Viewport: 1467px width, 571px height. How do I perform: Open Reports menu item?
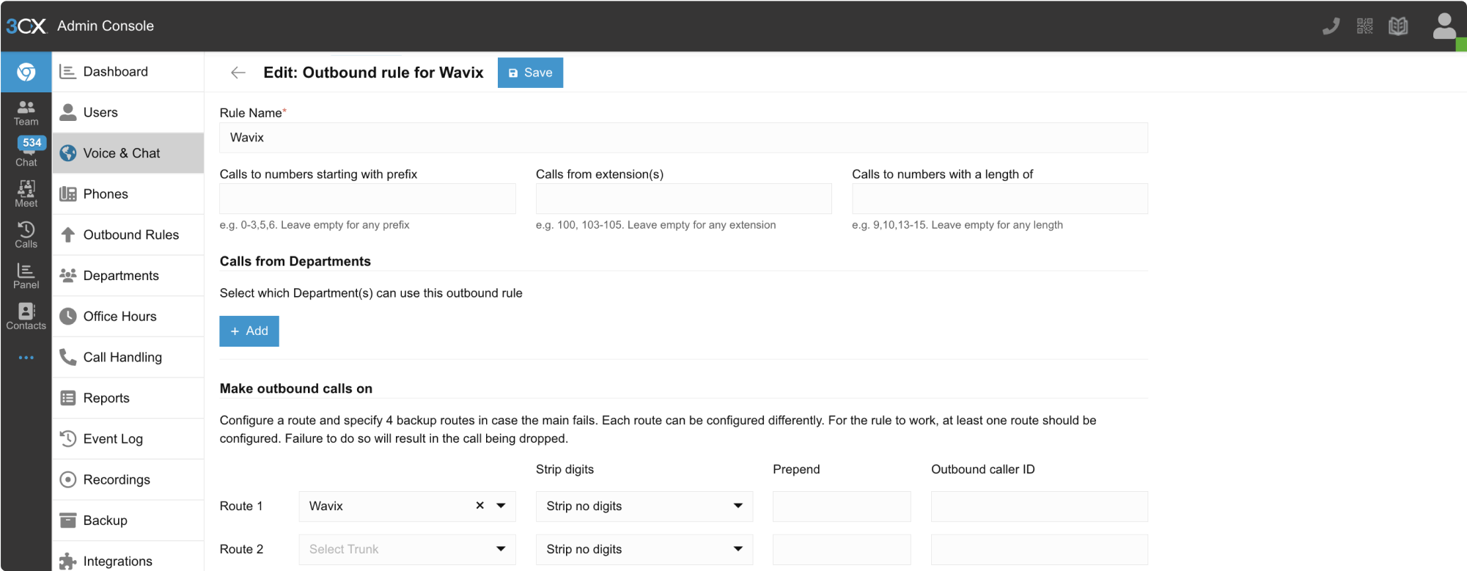128,398
